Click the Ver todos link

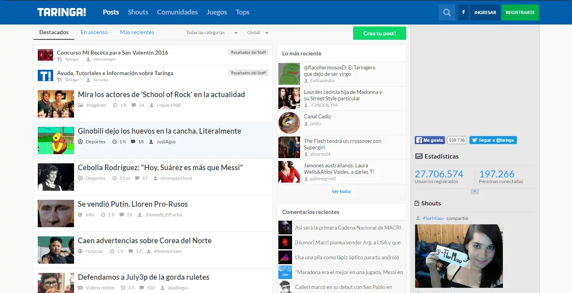(342, 191)
